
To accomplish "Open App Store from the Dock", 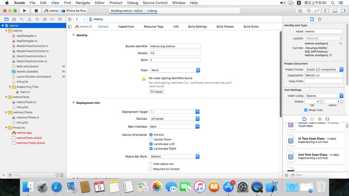I will pyautogui.click(x=228, y=187).
